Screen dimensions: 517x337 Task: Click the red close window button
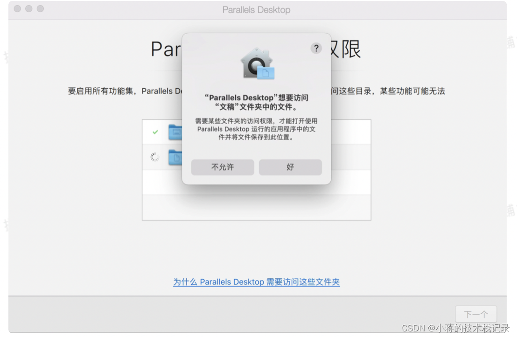coord(17,9)
